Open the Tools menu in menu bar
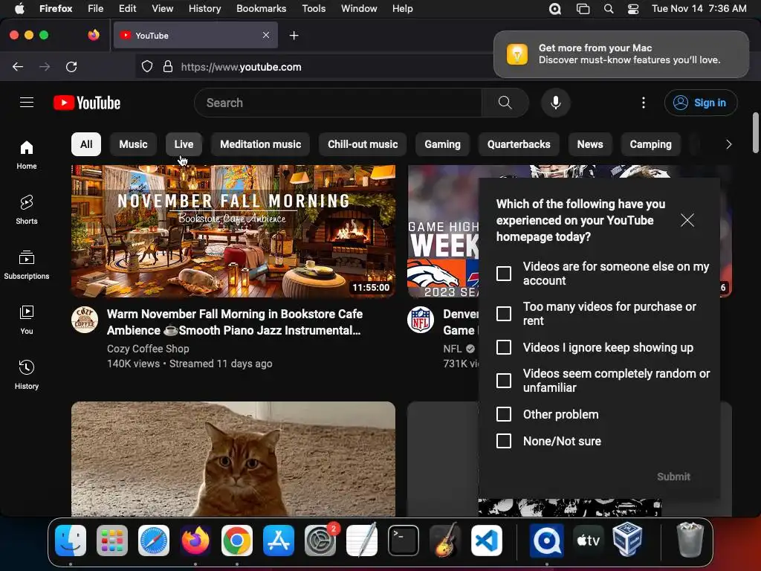The image size is (761, 571). (x=314, y=9)
